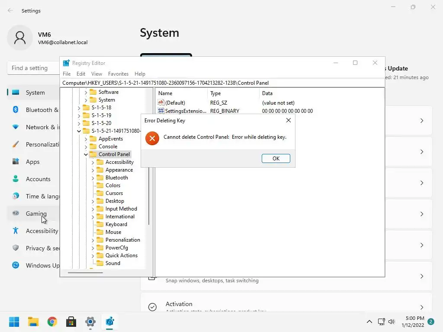Open Windows Update in Settings sidebar
443x332 pixels.
click(33, 265)
